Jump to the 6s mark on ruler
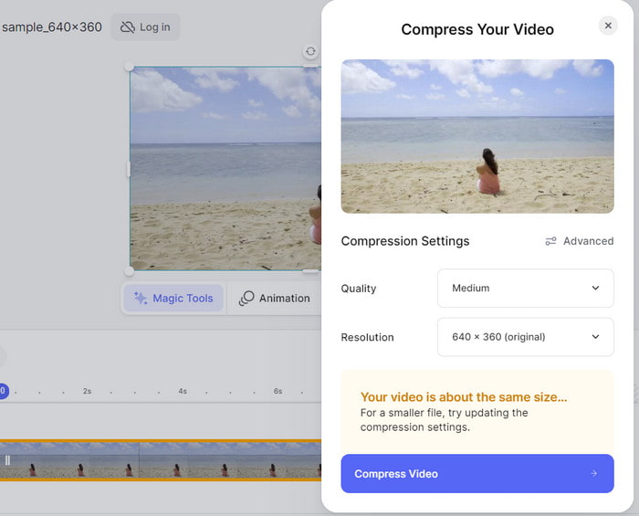Image resolution: width=639 pixels, height=516 pixels. pyautogui.click(x=278, y=391)
